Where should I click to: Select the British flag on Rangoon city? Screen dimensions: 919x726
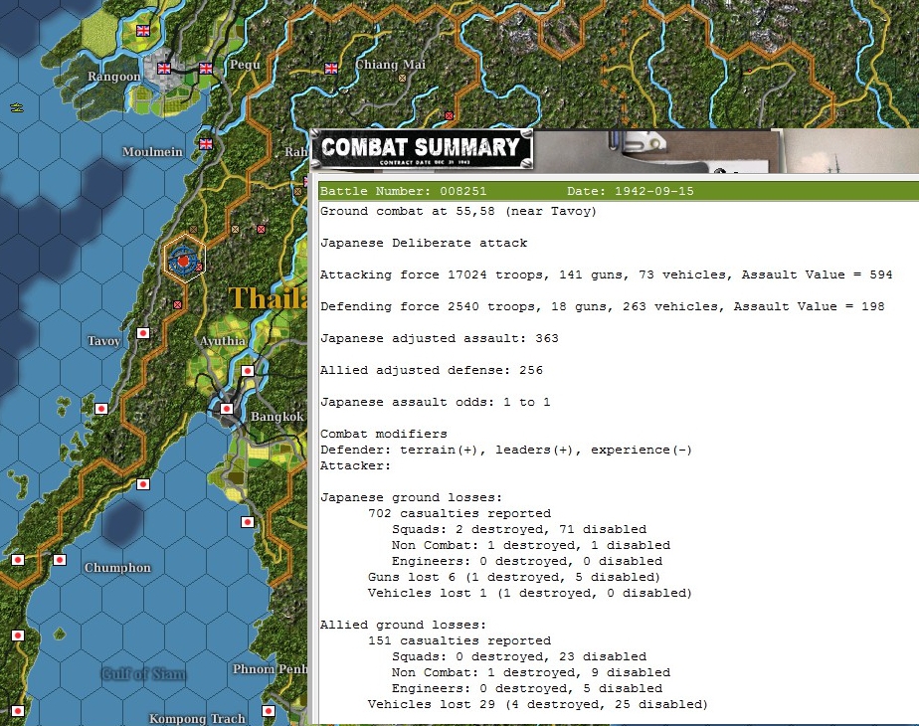(164, 68)
